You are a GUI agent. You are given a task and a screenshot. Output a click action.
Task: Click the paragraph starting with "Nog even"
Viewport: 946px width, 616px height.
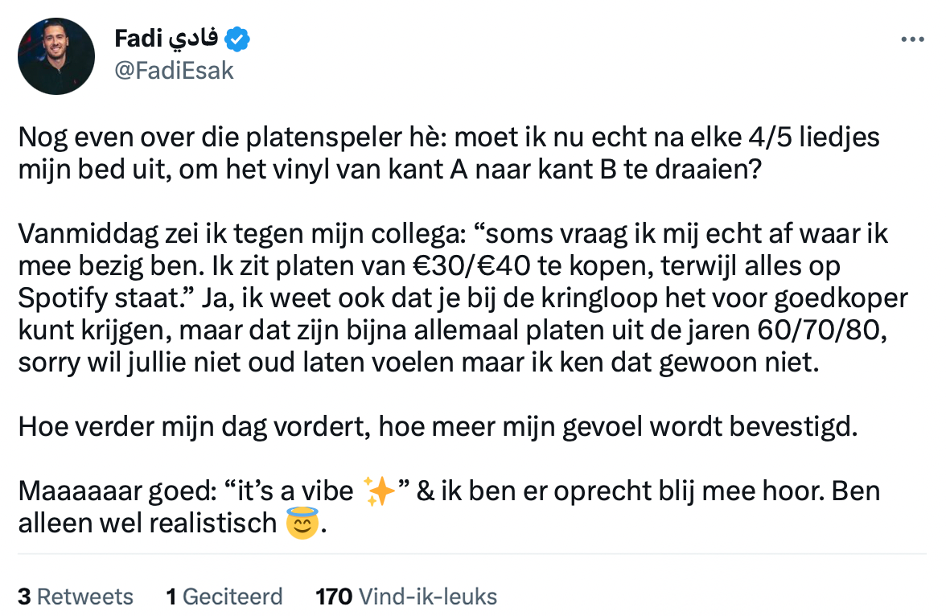click(x=449, y=153)
